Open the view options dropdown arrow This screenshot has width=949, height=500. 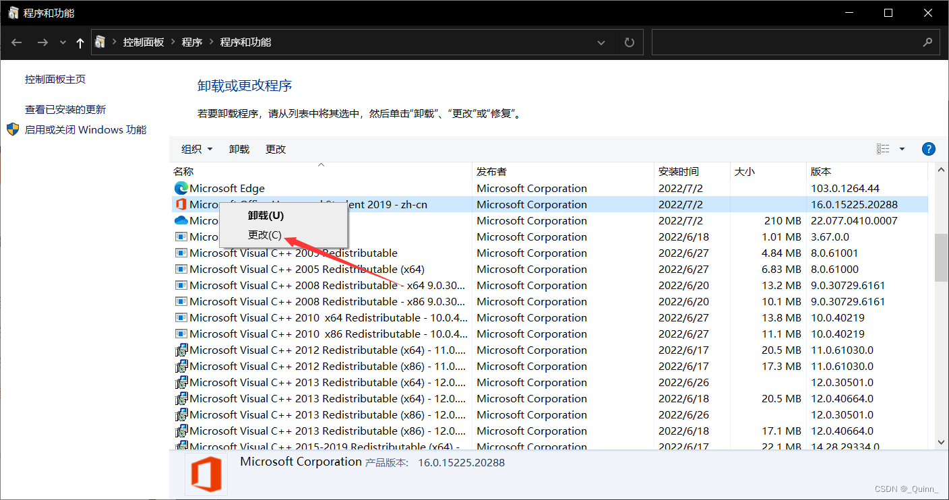902,149
